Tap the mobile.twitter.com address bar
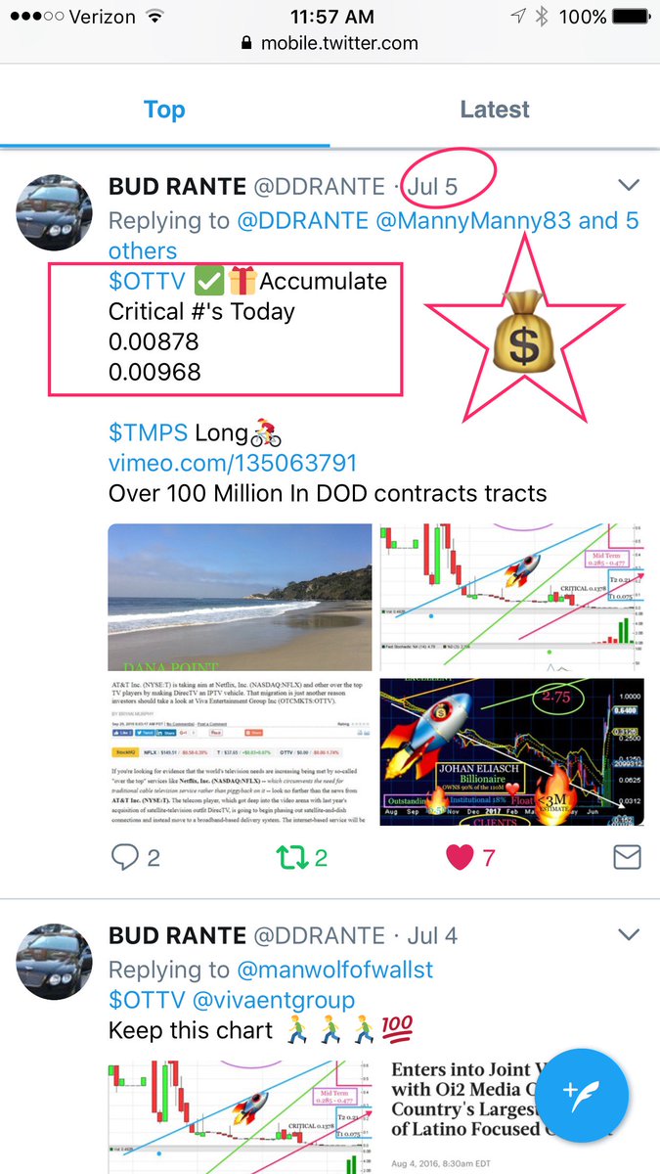The image size is (660, 1174). pyautogui.click(x=330, y=44)
